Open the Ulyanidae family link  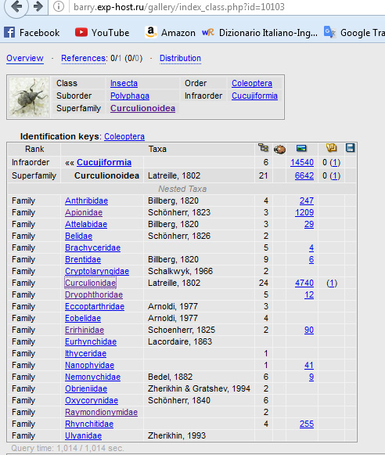coord(83,436)
